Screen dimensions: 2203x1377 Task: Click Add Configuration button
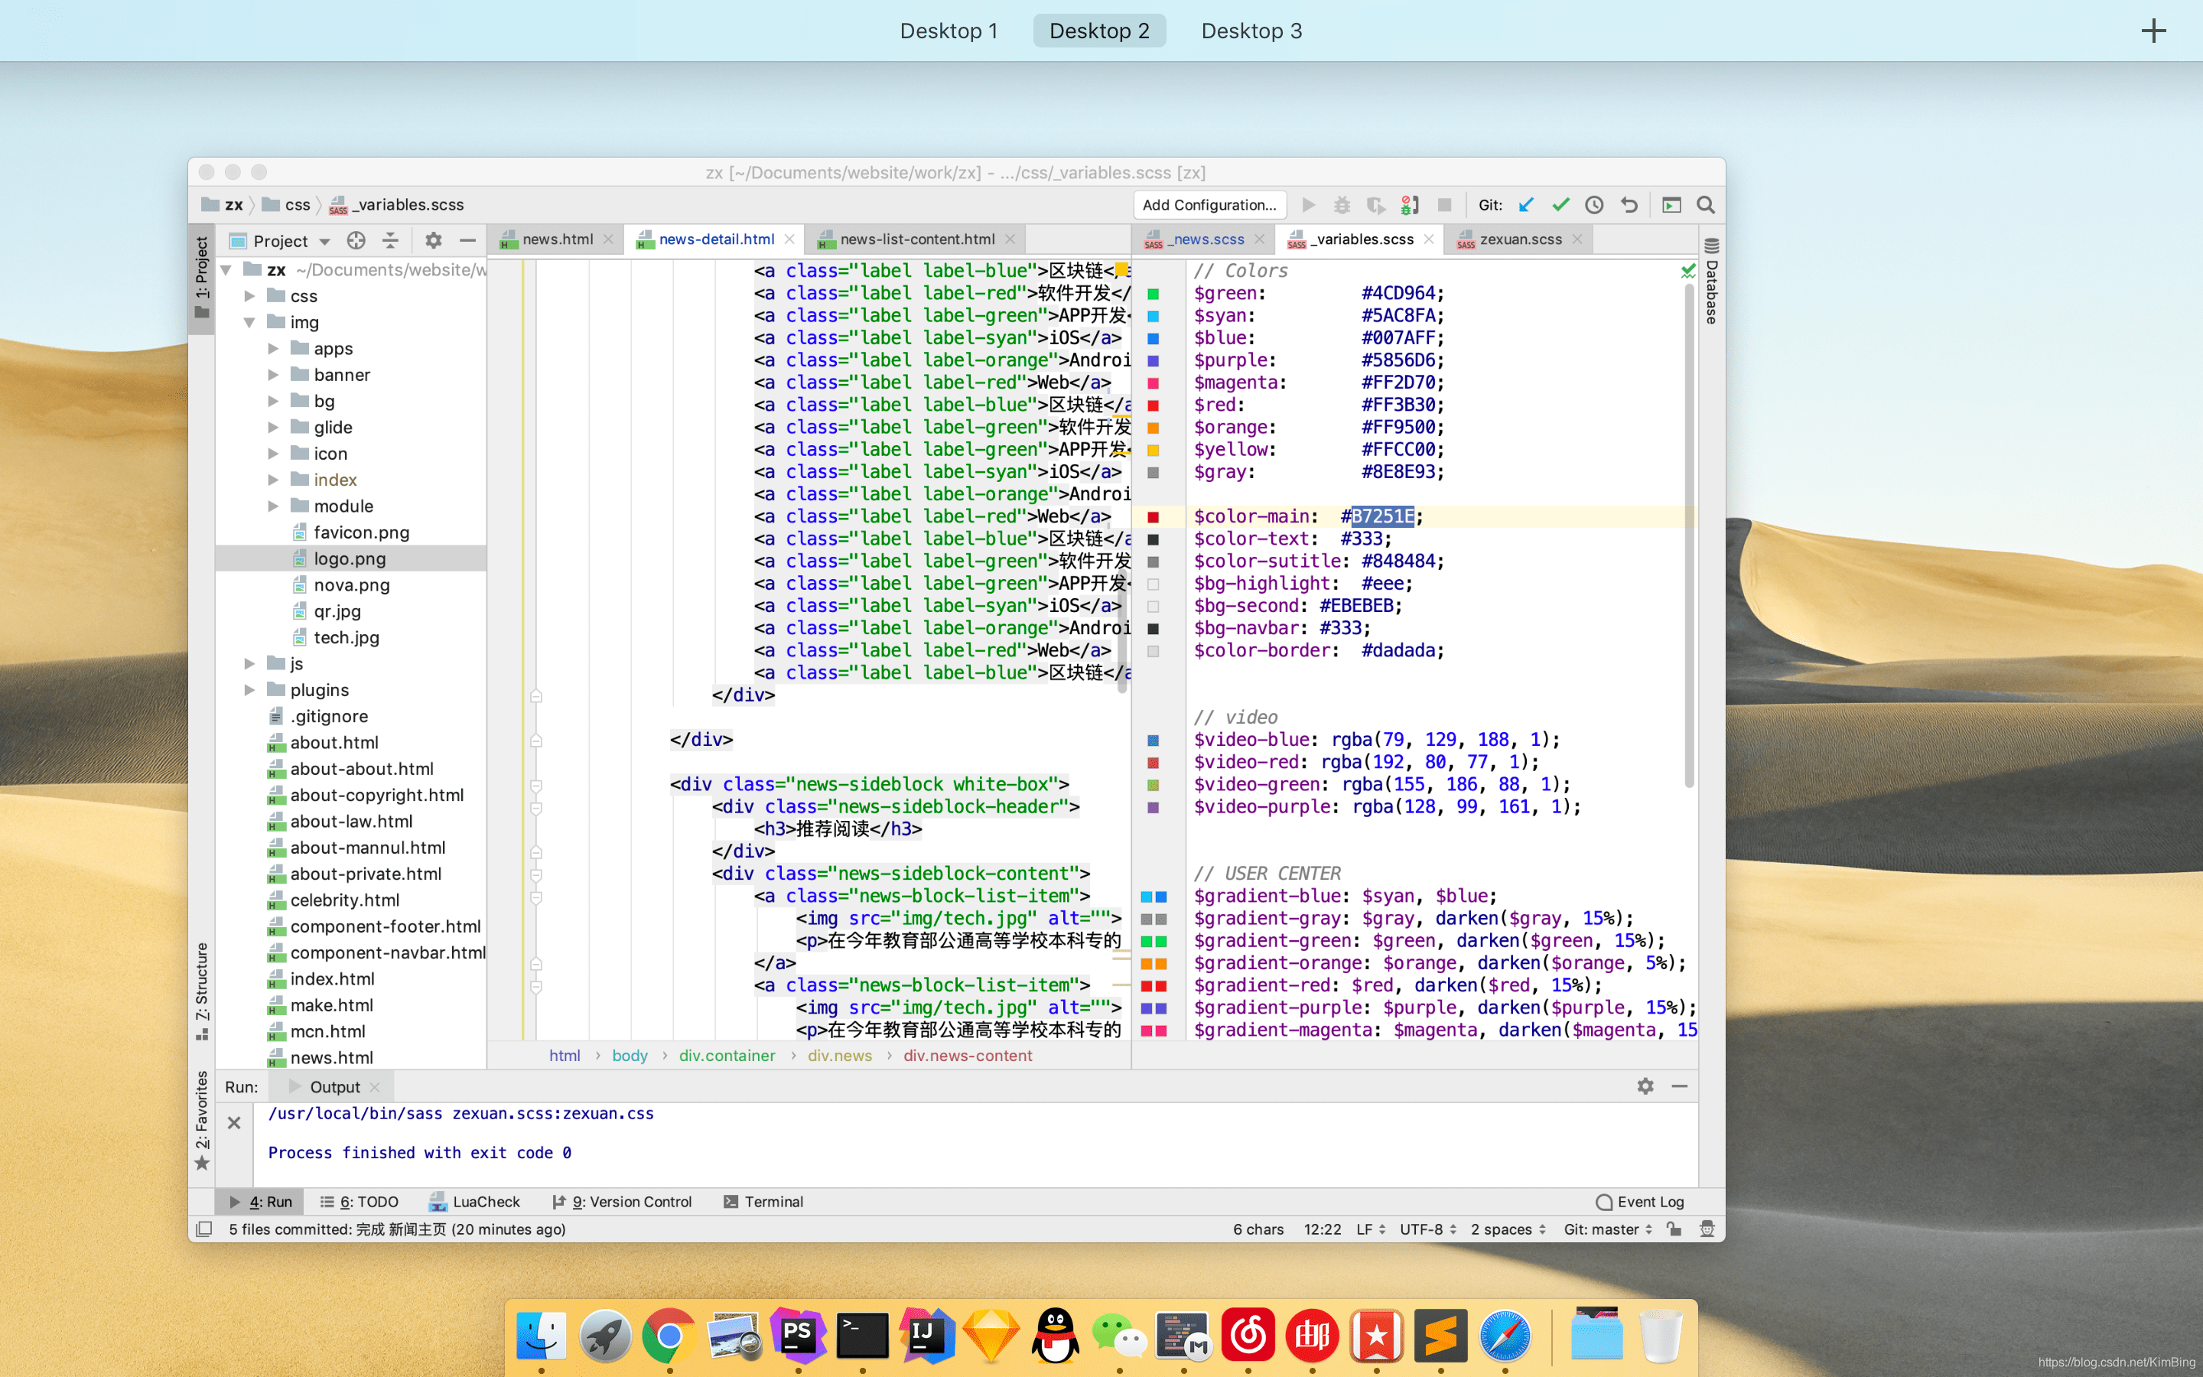pos(1210,205)
